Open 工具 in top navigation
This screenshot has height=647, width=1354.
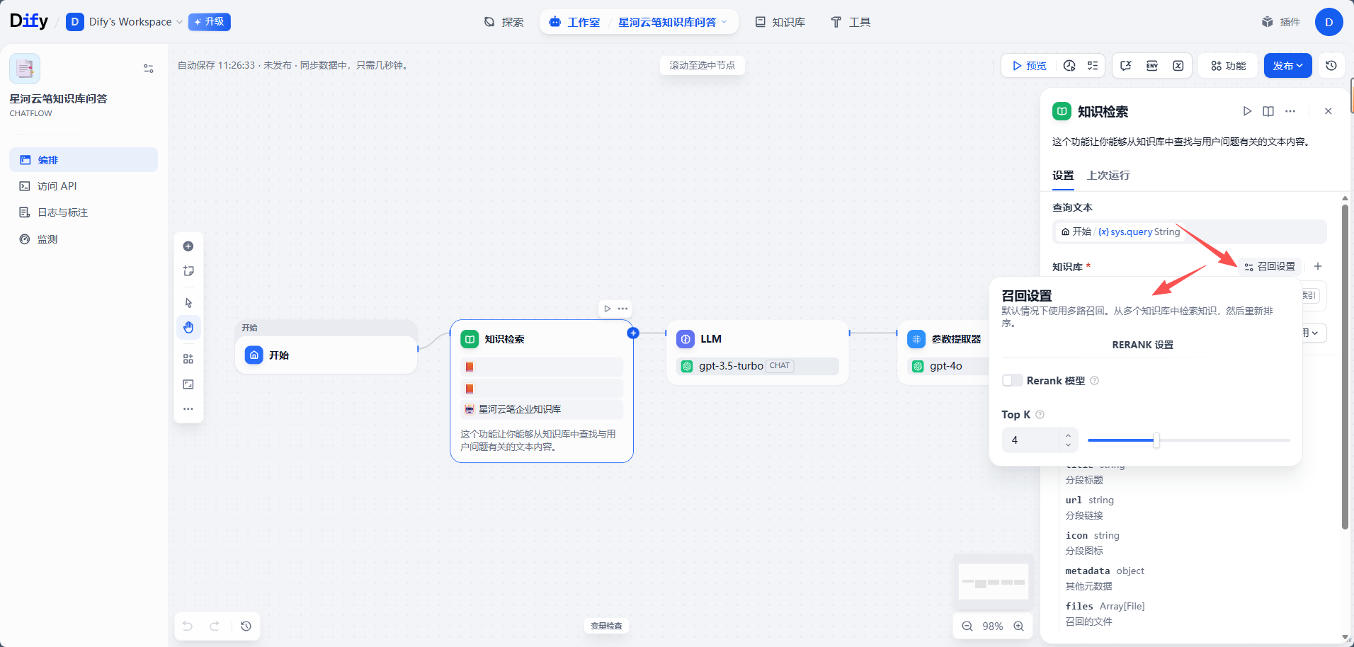pos(850,22)
